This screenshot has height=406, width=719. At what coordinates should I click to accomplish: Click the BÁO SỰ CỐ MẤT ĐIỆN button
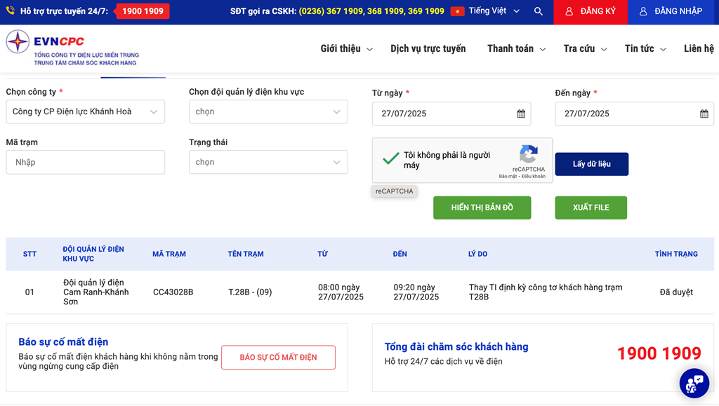click(x=278, y=358)
